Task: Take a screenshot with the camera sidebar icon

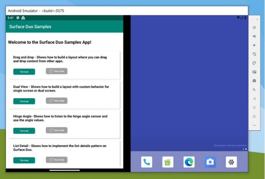Action: pos(254,81)
